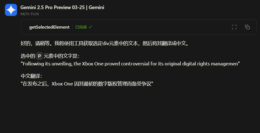Screen dimensions: 260x133
Task: Copy the getSelectedElement tool result
Action: (247, 27)
